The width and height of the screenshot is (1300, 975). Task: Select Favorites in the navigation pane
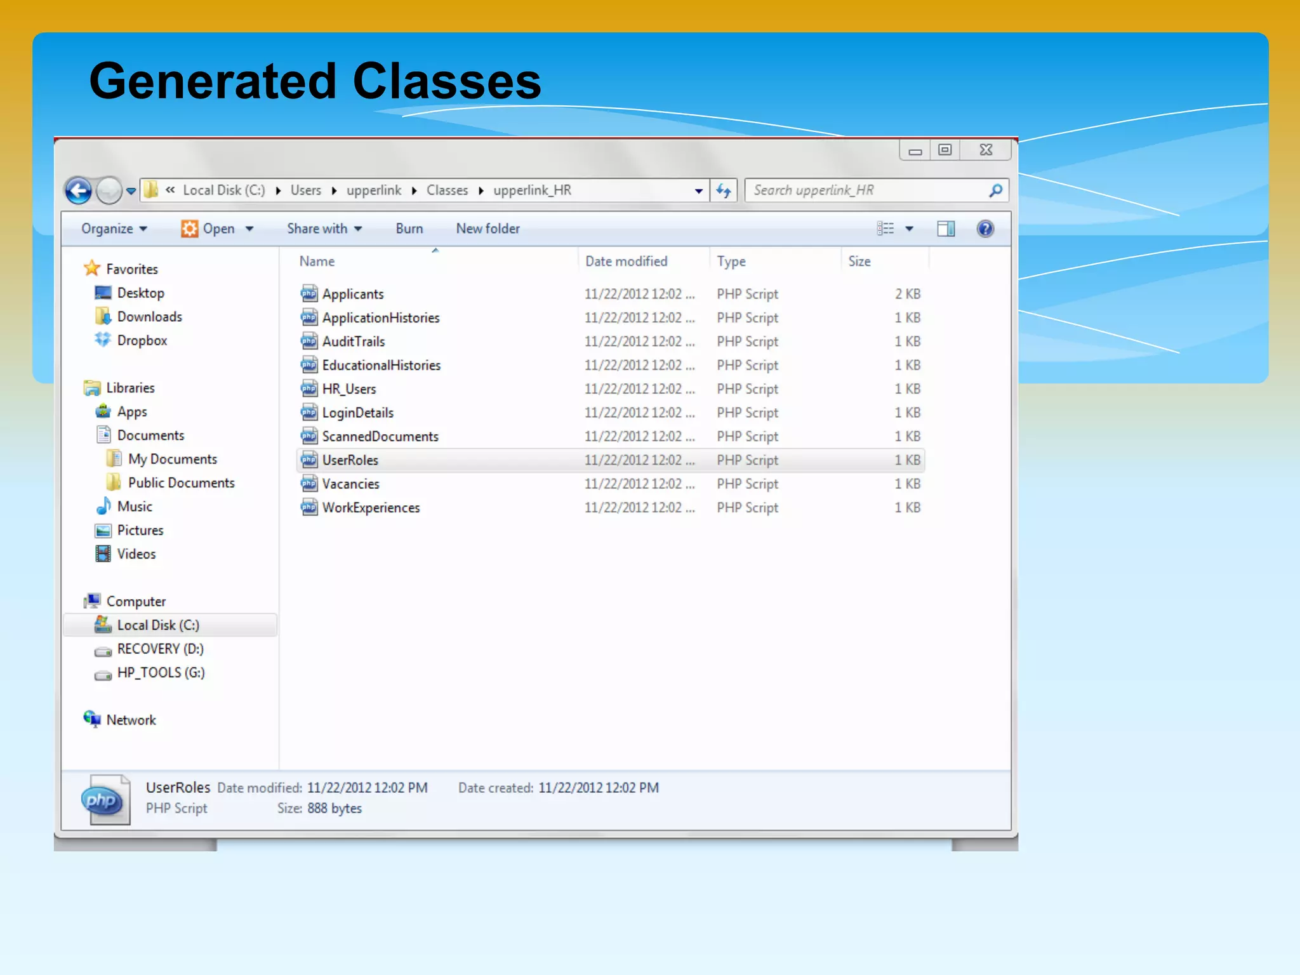[x=121, y=269]
